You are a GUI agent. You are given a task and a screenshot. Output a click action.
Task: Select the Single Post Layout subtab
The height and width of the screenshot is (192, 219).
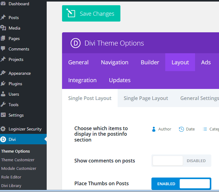[x=90, y=98]
